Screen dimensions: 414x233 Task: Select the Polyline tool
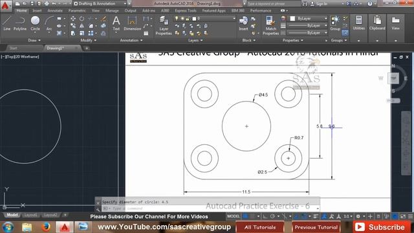pos(20,23)
